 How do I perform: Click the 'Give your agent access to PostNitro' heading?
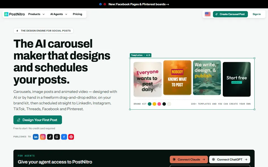(x=55, y=162)
